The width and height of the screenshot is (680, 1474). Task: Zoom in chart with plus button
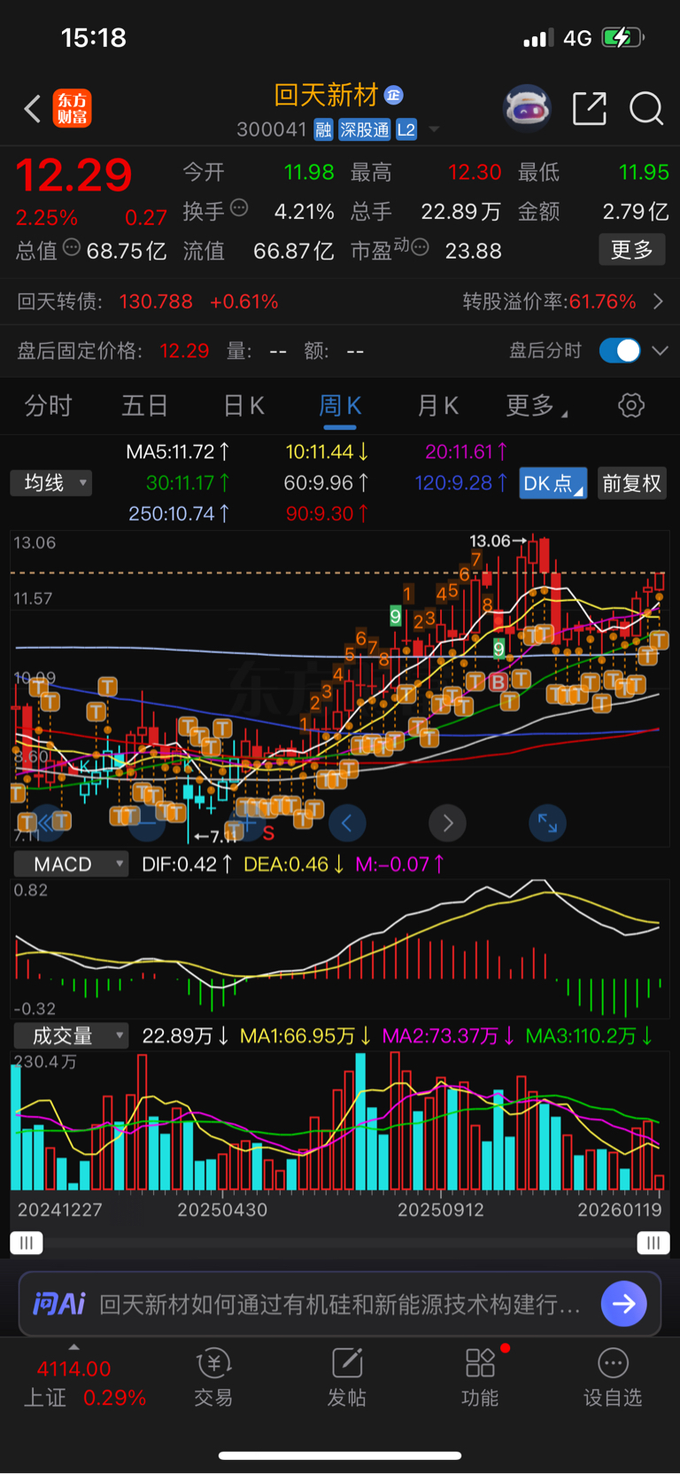point(247,823)
